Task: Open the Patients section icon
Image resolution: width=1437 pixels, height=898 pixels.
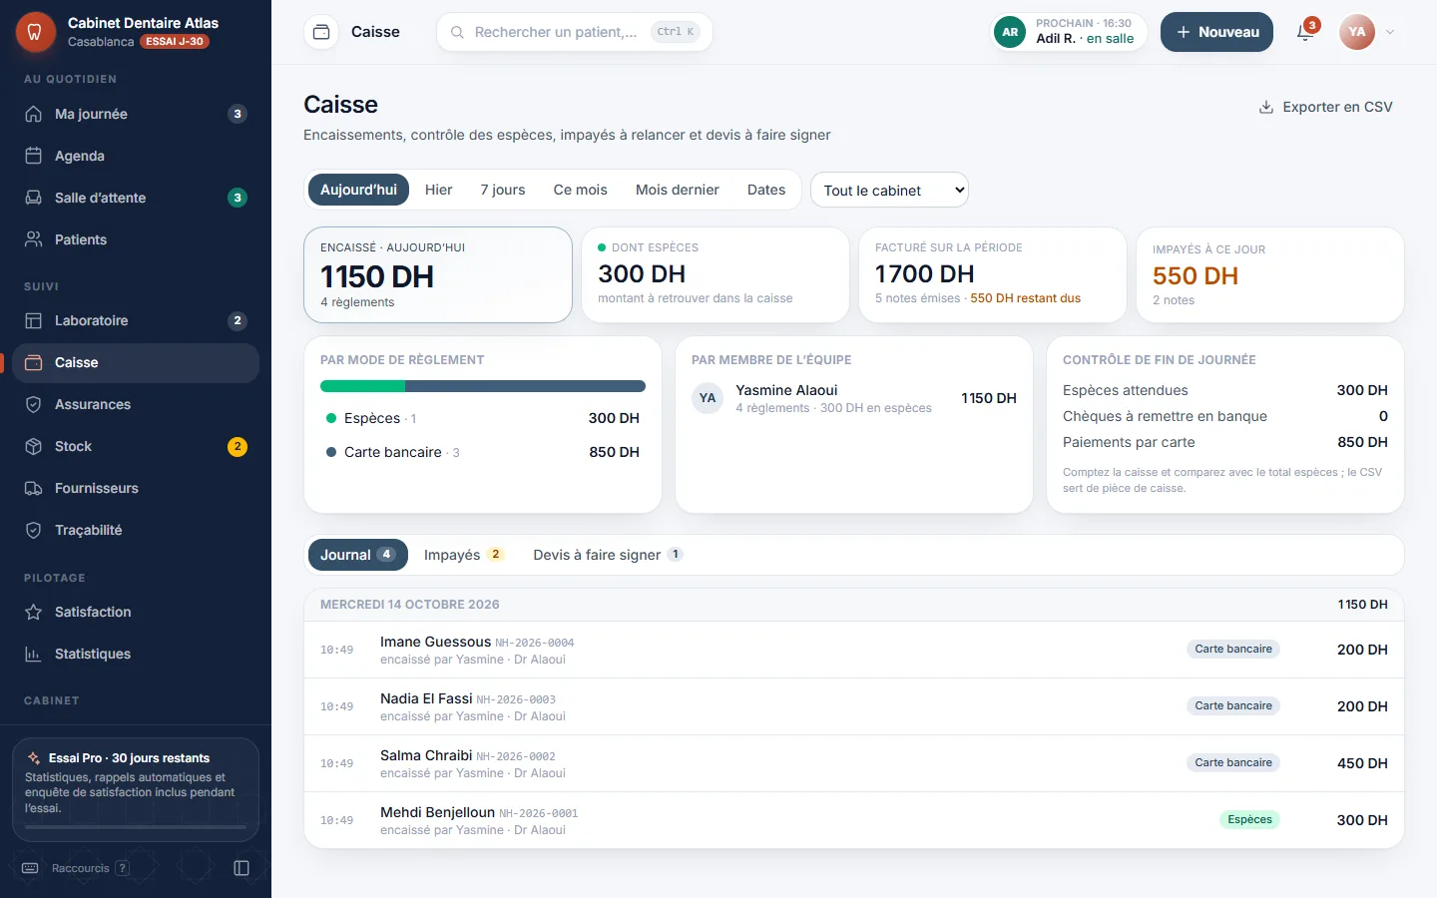Action: point(34,239)
